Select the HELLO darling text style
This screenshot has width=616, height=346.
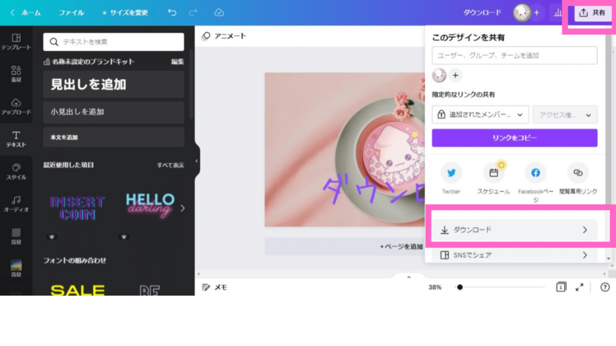point(150,205)
